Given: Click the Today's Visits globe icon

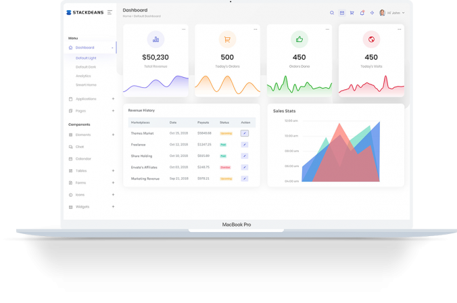Looking at the screenshot, I should [371, 39].
